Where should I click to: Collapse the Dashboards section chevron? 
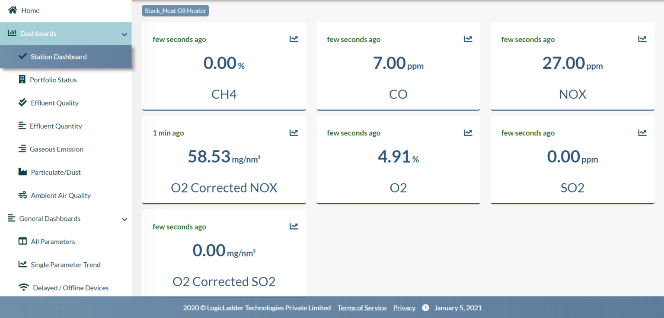(124, 33)
